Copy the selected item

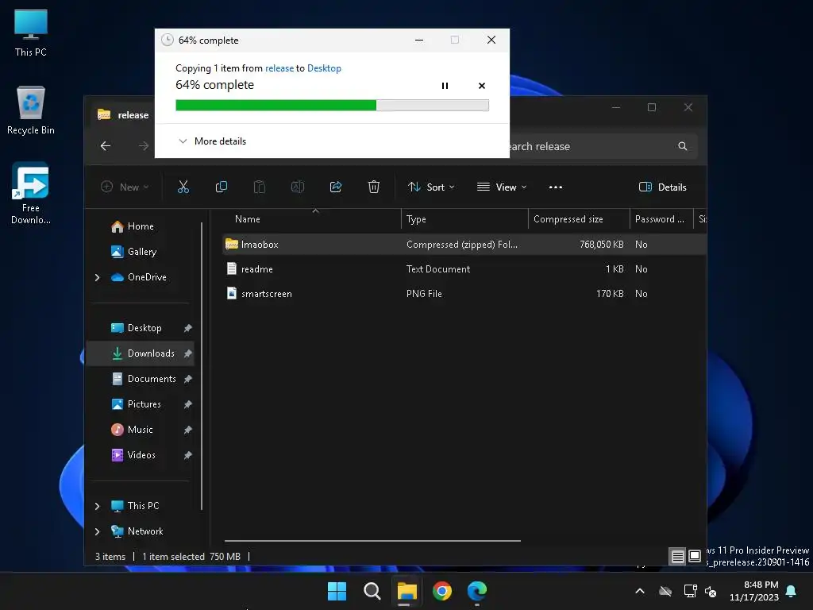[x=222, y=187]
